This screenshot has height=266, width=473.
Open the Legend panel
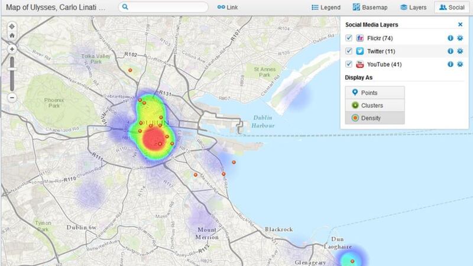click(x=326, y=8)
